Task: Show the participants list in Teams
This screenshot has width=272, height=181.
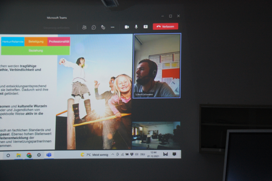Action: point(84,27)
